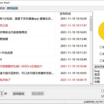Image resolution: width=104 pixels, height=104 pixels.
Task: Select the bug keyword in the monitor list
Action: [x=97, y=71]
